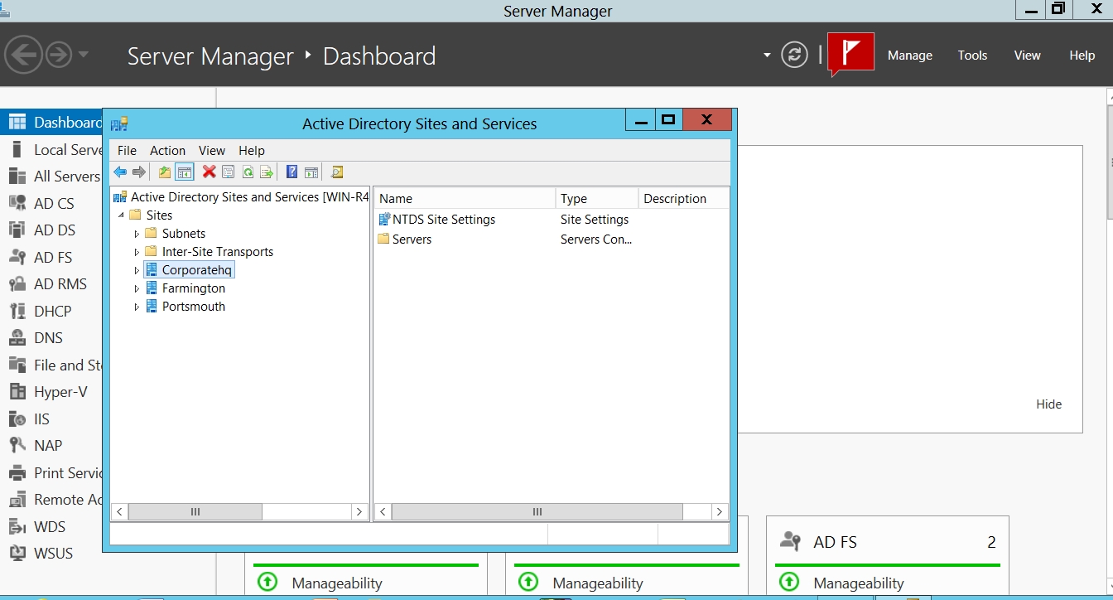Sort by the Description column header

[x=683, y=199]
